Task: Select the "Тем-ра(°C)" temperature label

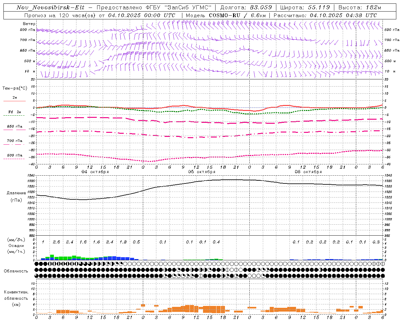Action: pos(15,88)
